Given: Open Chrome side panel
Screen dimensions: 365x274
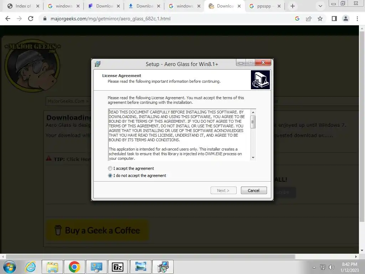Looking at the screenshot, I should tap(334, 19).
